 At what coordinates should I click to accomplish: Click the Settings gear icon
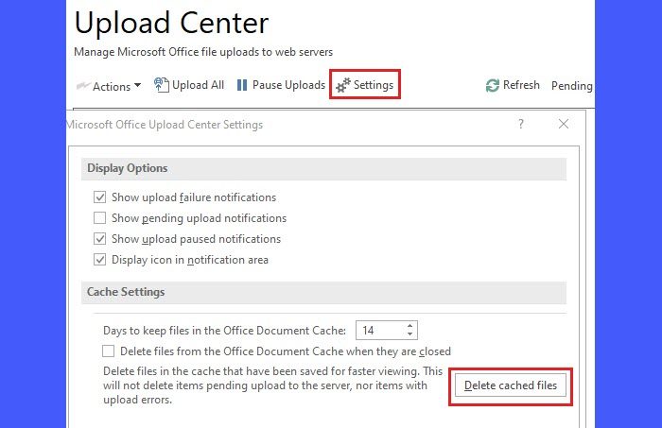tap(343, 85)
